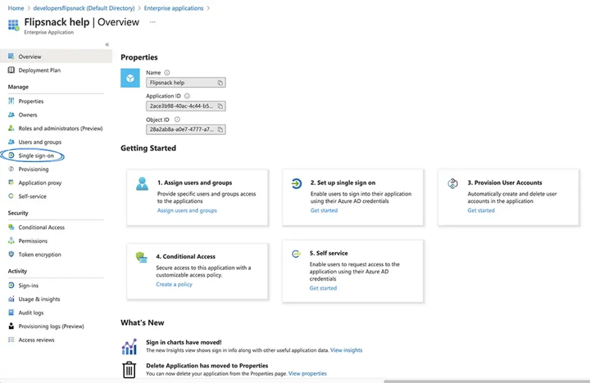
Task: Open the Overview menu item
Action: pyautogui.click(x=56, y=56)
